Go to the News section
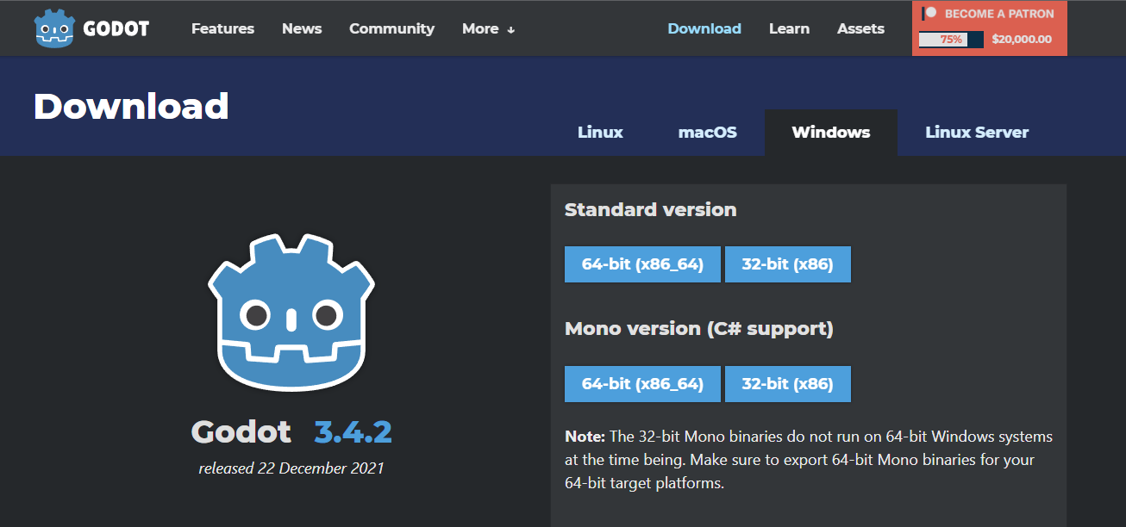Image resolution: width=1126 pixels, height=527 pixels. pos(302,28)
